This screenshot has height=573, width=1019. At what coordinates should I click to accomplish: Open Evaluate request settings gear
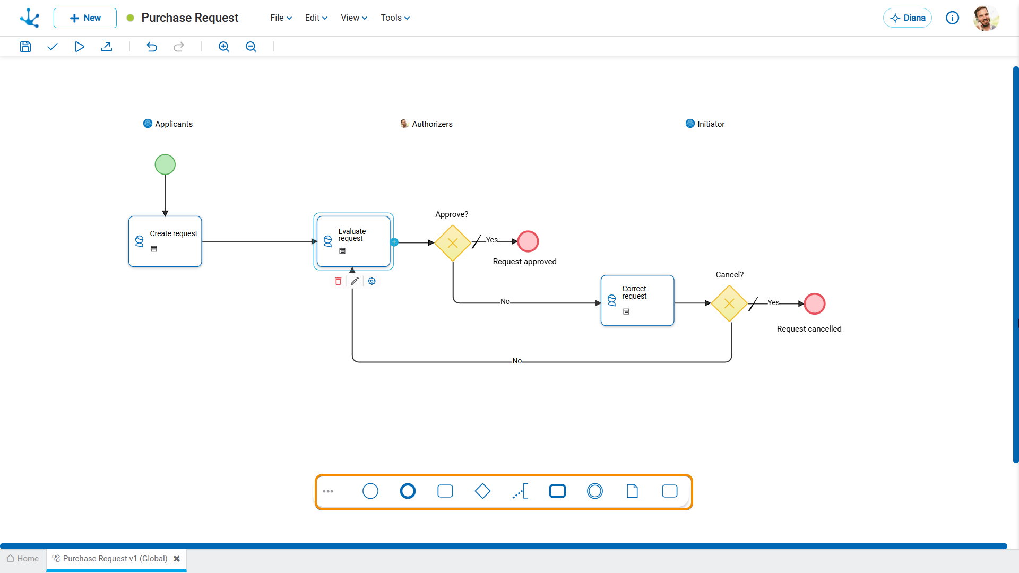pyautogui.click(x=372, y=281)
